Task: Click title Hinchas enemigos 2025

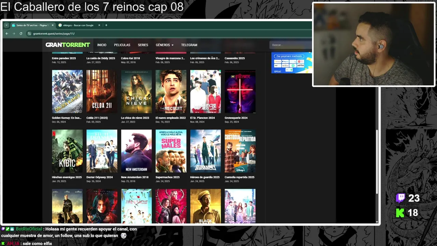Action: point(67,177)
